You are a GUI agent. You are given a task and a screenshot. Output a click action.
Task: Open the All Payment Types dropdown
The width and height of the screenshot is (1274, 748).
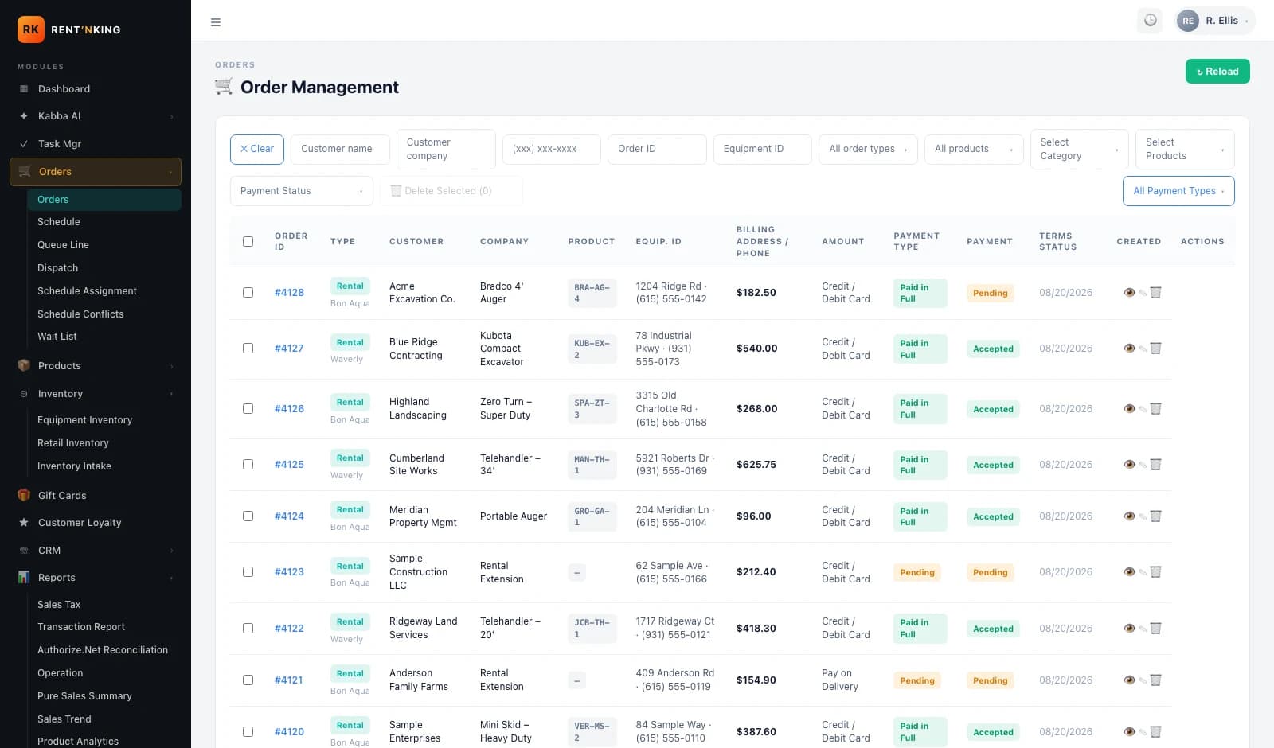1178,191
